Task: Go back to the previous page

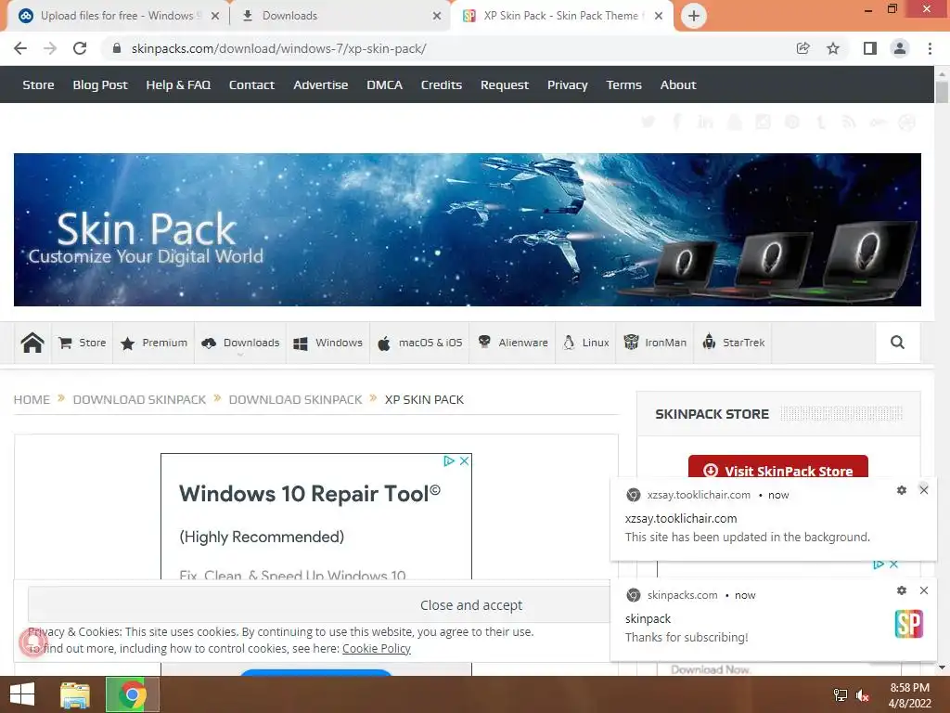Action: tap(20, 48)
